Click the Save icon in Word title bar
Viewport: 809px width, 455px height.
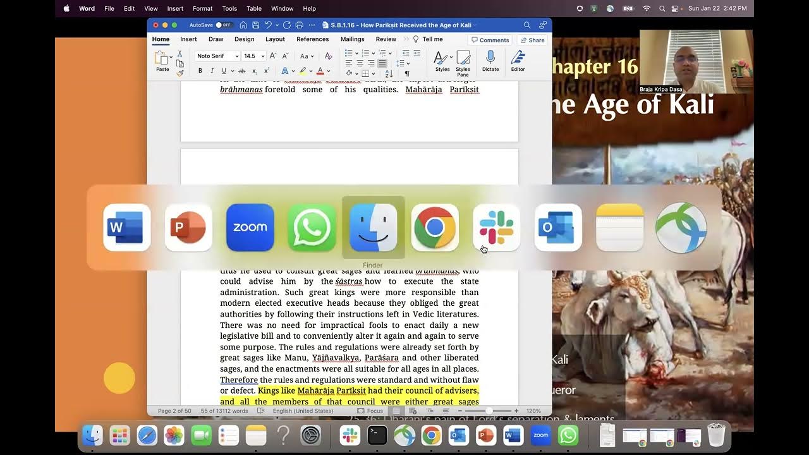pyautogui.click(x=256, y=25)
